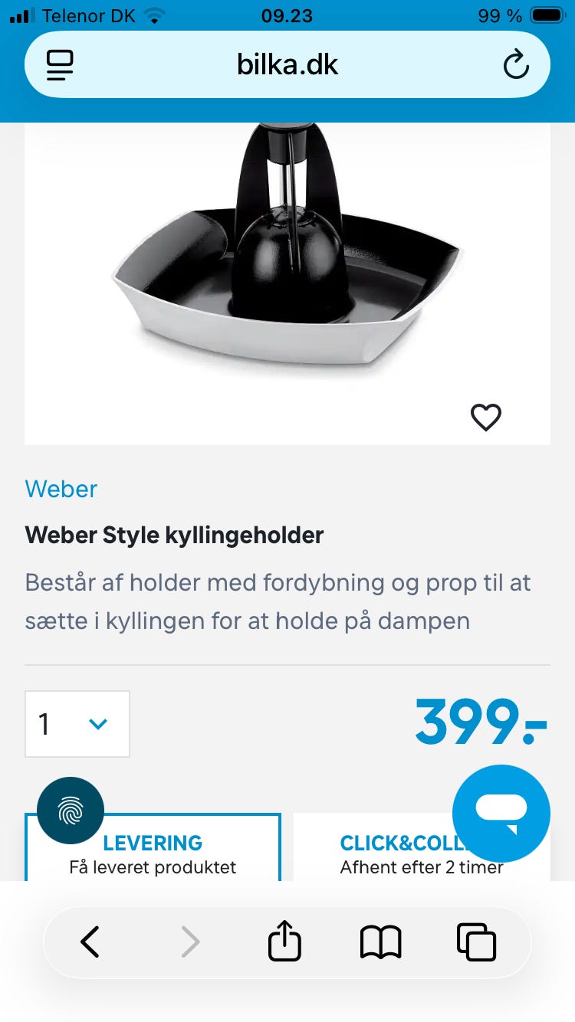
Task: Tap Weber Style kyllingeholder title
Action: (174, 535)
